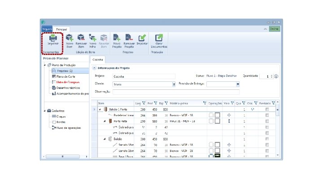Click the table vertical scrollbar down arrow
This screenshot has height=181, width=323.
pos(278,155)
